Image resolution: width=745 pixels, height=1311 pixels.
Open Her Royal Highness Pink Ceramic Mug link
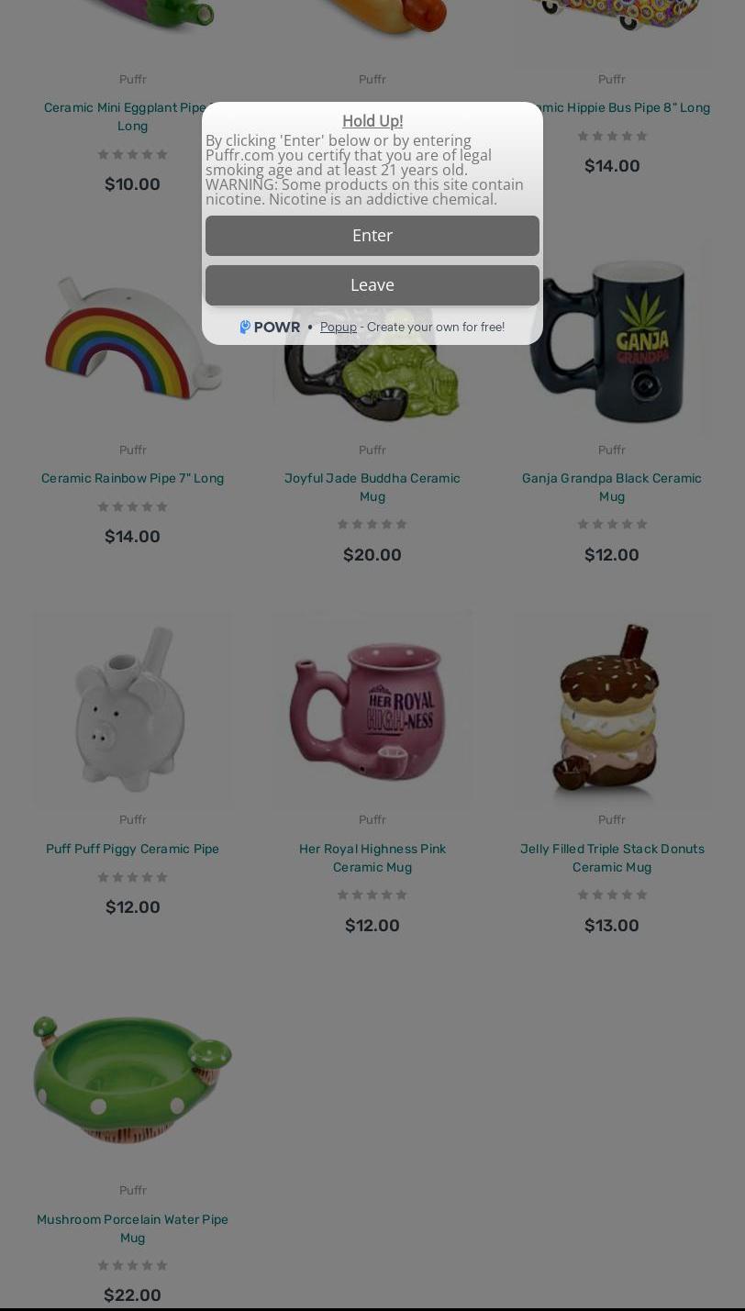tap(372, 858)
